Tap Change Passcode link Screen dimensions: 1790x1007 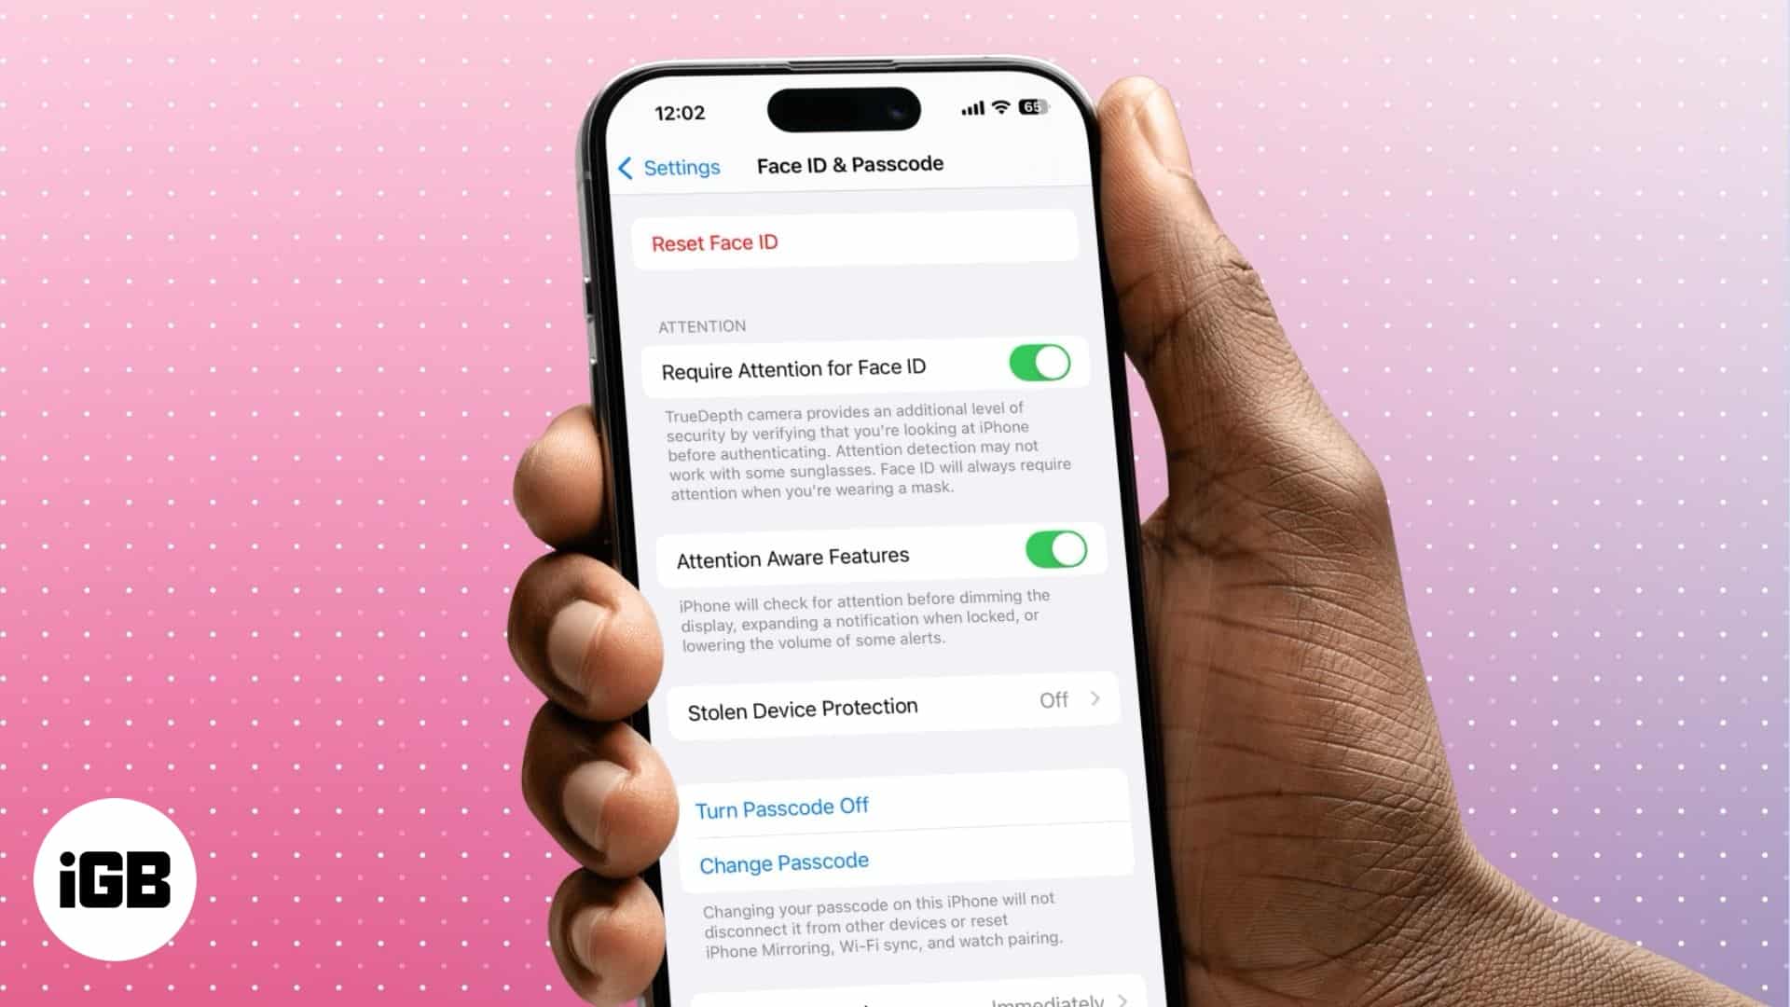(784, 861)
